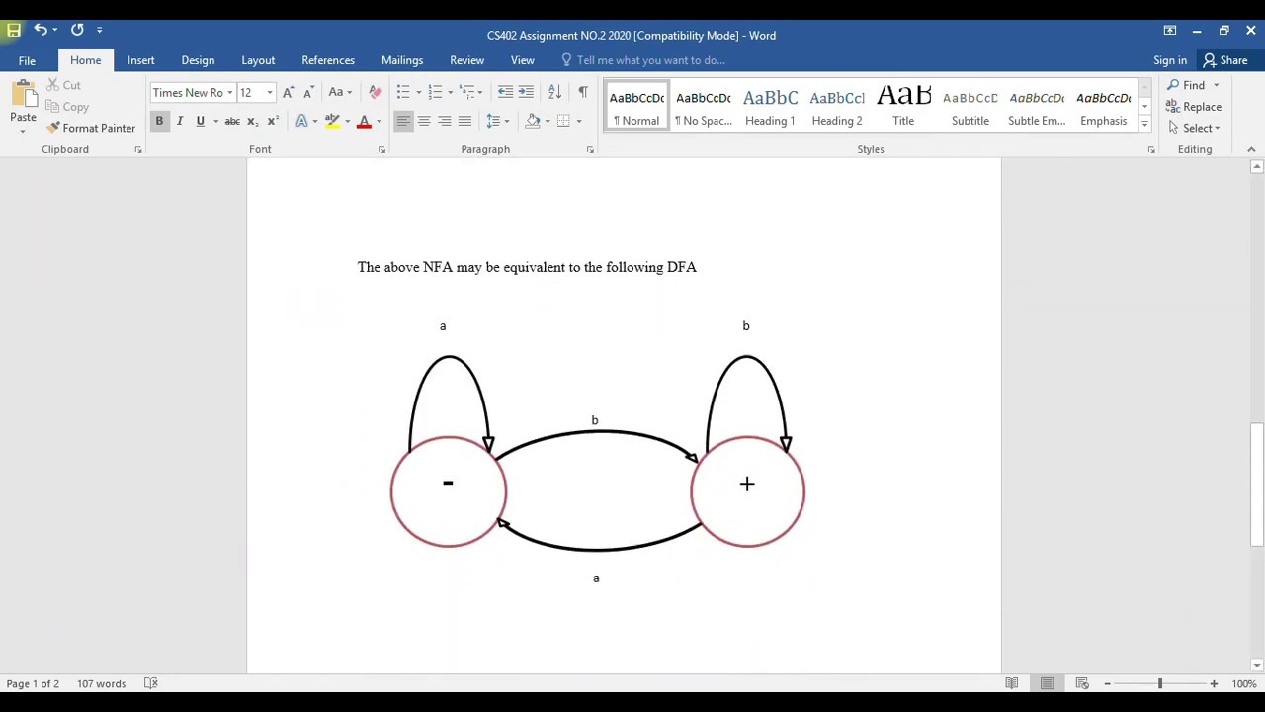Click the Redo icon in quick access
The height and width of the screenshot is (712, 1265).
pyautogui.click(x=77, y=30)
